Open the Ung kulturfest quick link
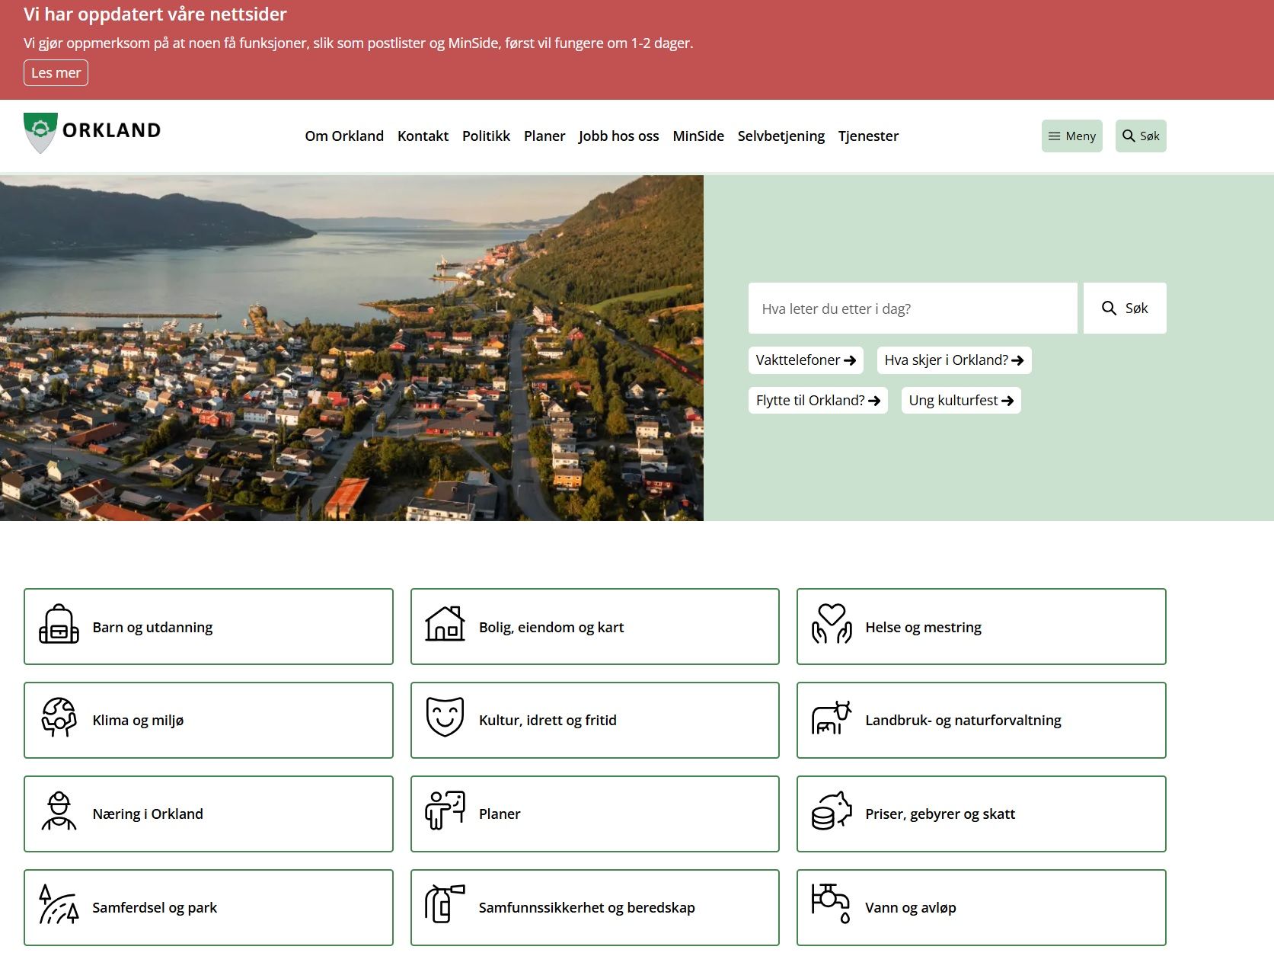 click(x=960, y=401)
